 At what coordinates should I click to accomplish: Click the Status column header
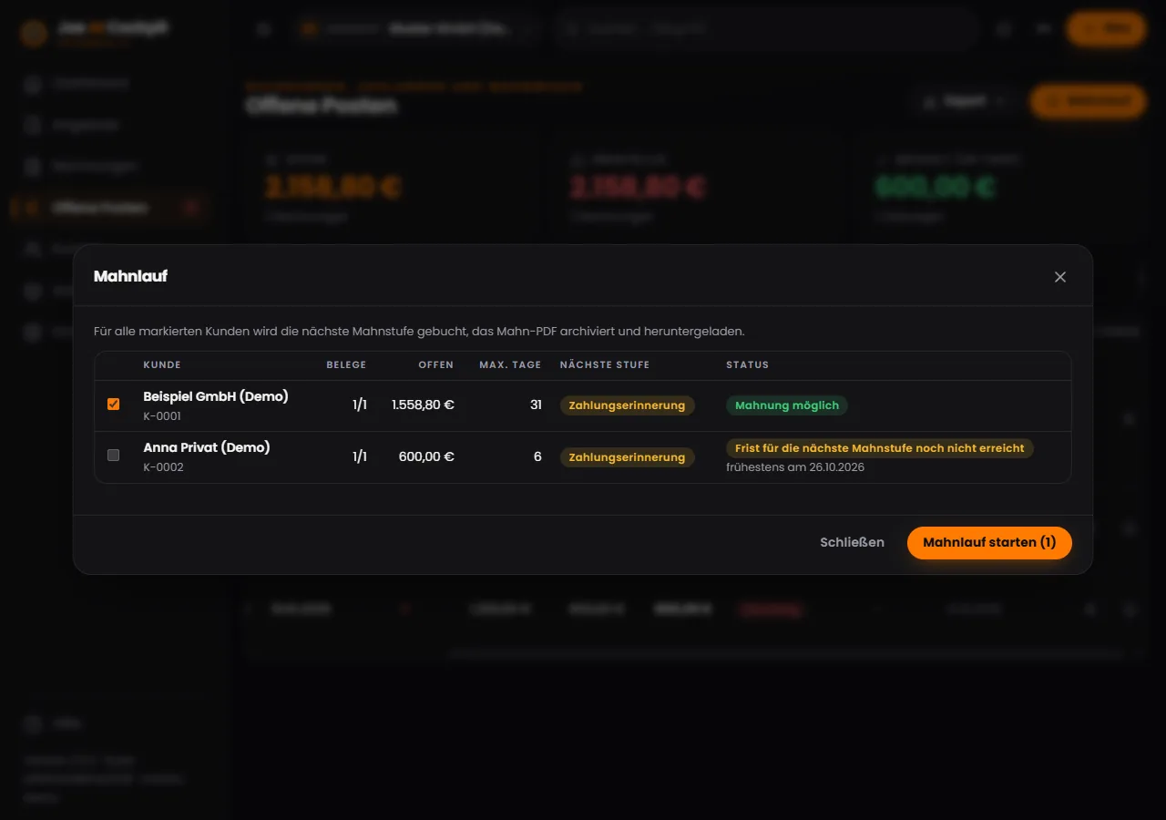coord(748,364)
